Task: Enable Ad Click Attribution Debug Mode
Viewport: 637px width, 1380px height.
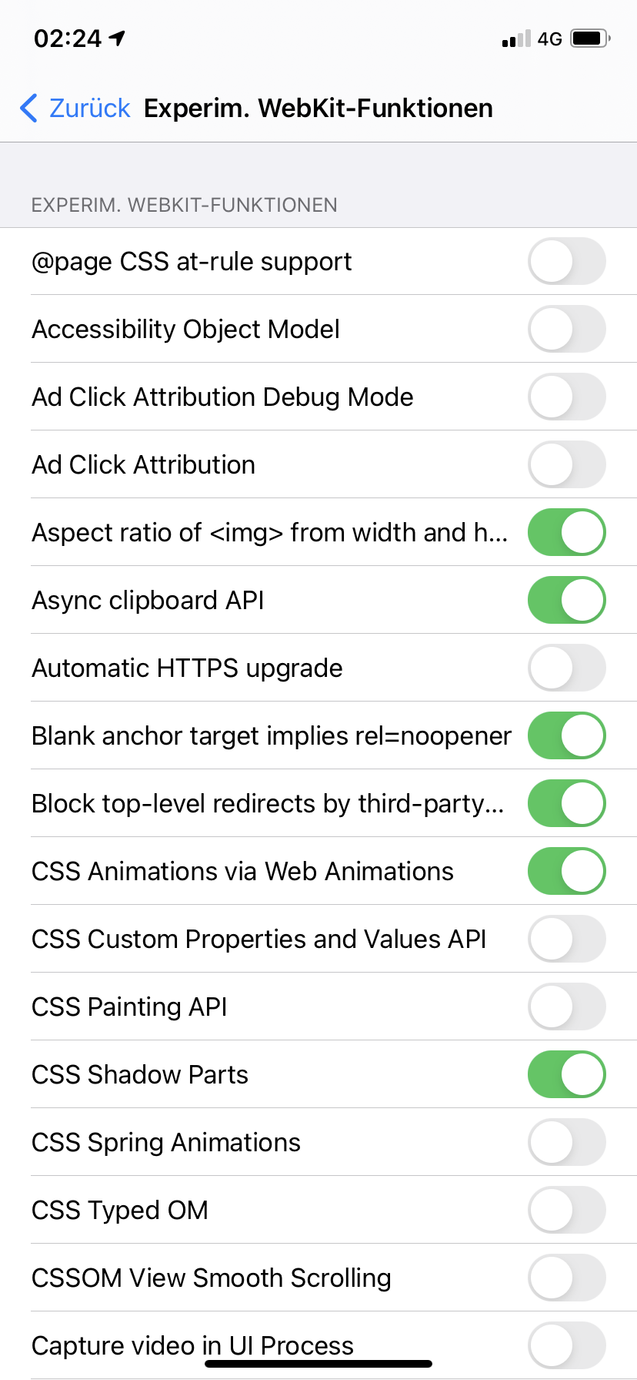Action: [566, 397]
